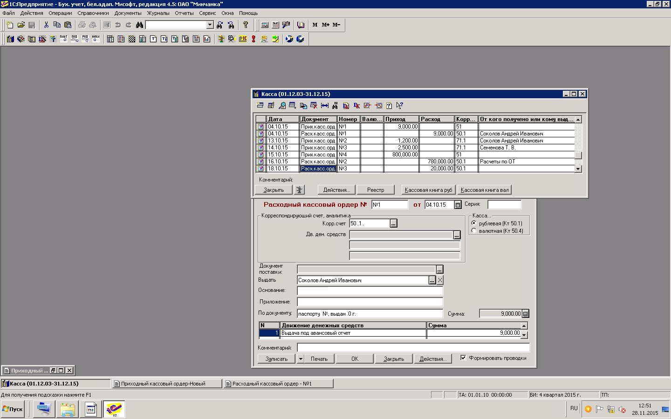Image resolution: width=671 pixels, height=419 pixels.
Task: Click the Cut scissors icon
Action: (x=46, y=25)
